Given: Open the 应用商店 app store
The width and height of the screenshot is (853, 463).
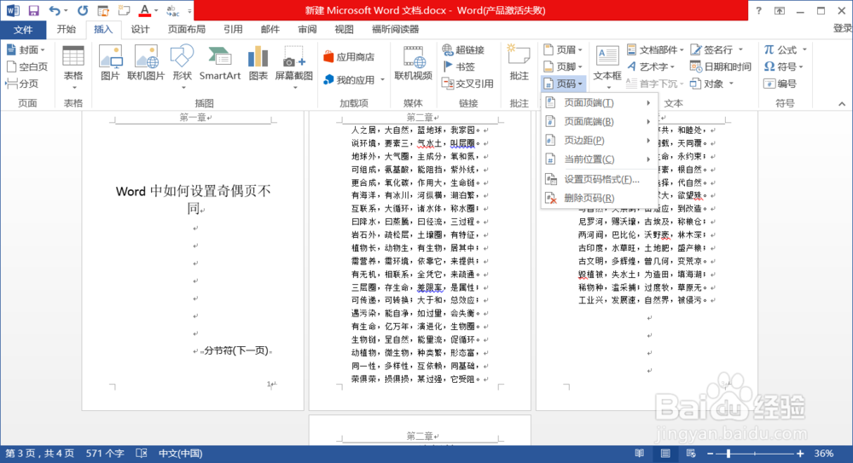Looking at the screenshot, I should tap(349, 56).
